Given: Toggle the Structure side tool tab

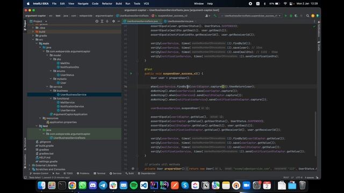Looking at the screenshot, I should [25, 144].
